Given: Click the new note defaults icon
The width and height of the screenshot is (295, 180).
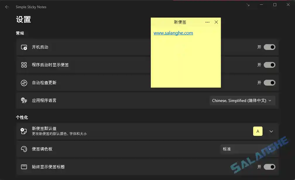Looking at the screenshot, I should (24, 131).
